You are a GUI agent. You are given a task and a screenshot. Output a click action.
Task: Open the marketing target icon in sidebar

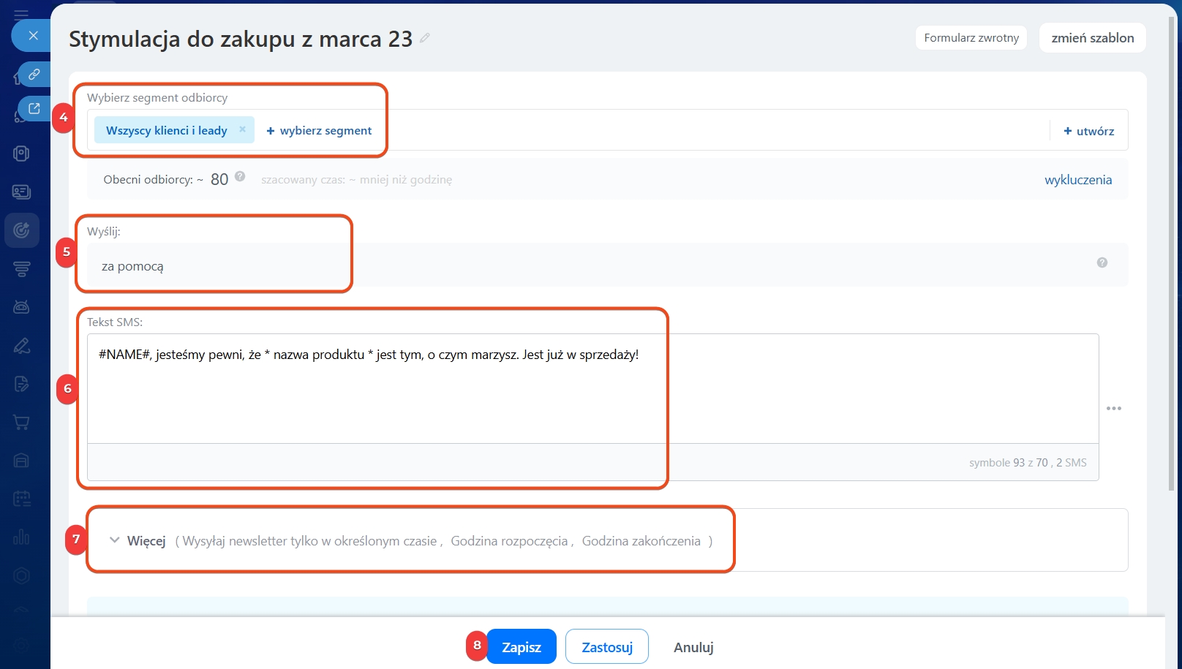(x=21, y=230)
